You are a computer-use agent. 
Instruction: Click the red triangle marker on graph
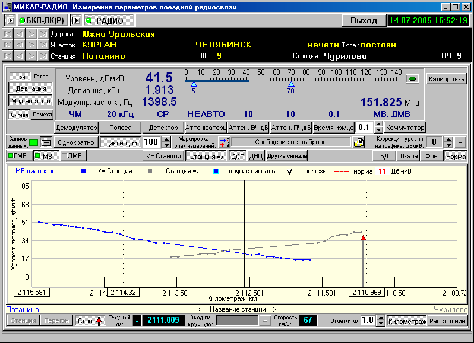tap(363, 237)
